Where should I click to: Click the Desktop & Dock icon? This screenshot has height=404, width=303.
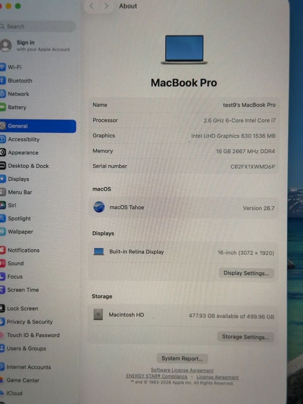(3, 166)
